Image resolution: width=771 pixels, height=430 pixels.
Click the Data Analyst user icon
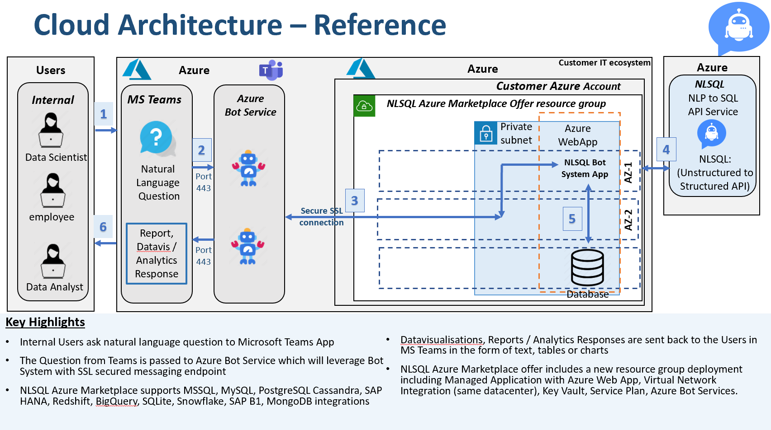tap(53, 261)
